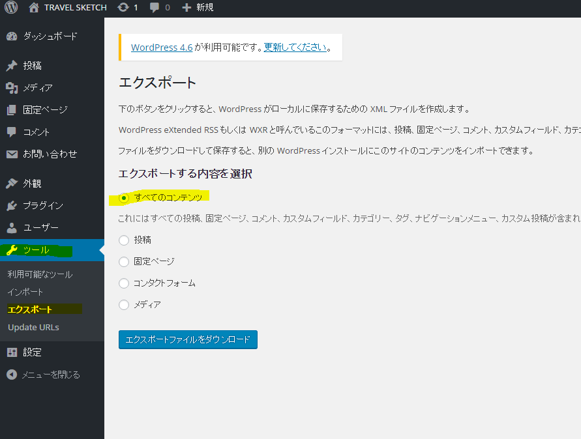Click the home icon beside TRAVEL SKETCH
This screenshot has height=439, width=581.
[x=34, y=7]
